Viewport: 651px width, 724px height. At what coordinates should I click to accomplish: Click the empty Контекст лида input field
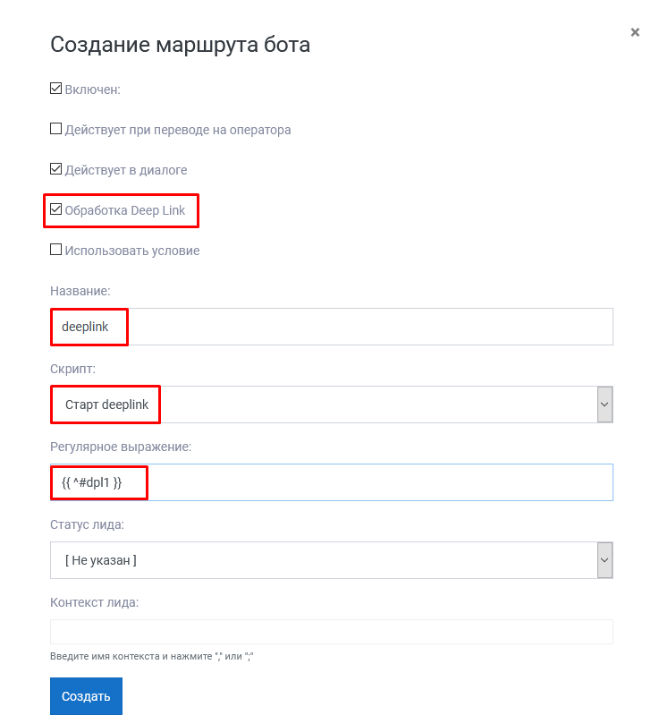click(331, 632)
